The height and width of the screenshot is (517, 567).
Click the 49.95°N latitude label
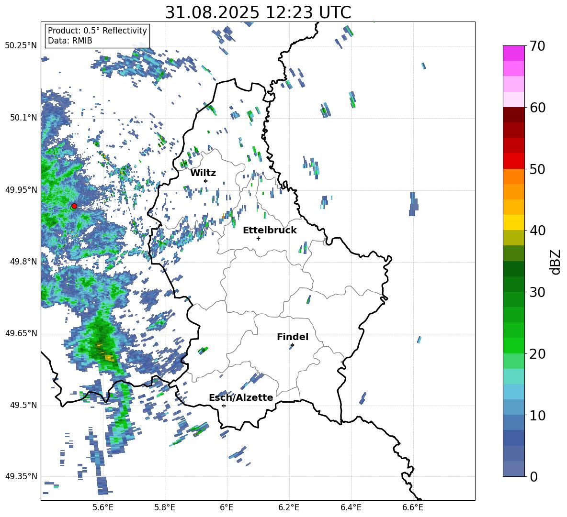[21, 189]
